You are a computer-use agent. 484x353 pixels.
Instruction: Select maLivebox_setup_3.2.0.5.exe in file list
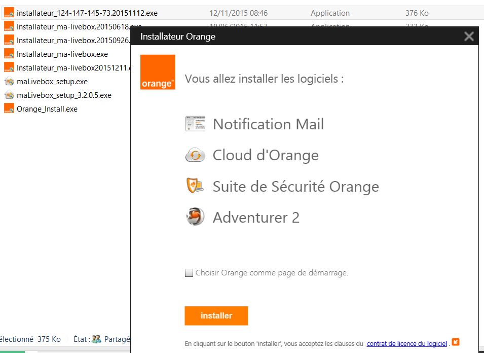64,95
